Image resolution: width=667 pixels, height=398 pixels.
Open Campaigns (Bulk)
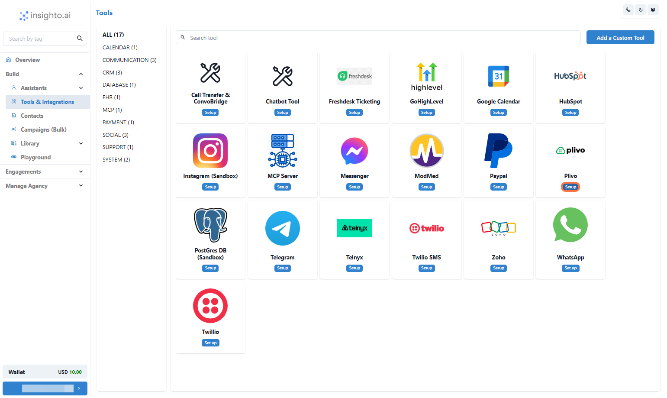click(x=48, y=129)
